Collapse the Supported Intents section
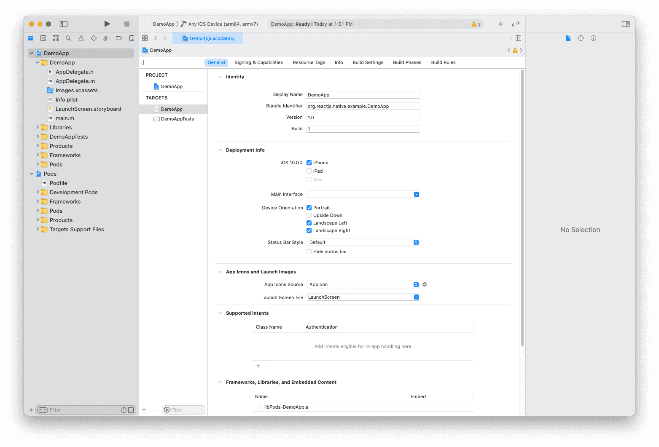The height and width of the screenshot is (447, 659). 220,313
